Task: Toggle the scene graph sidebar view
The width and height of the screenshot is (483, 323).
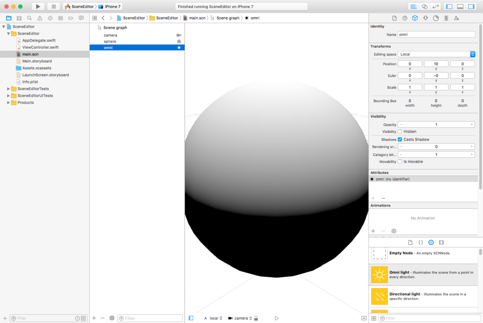Action: tap(191, 318)
